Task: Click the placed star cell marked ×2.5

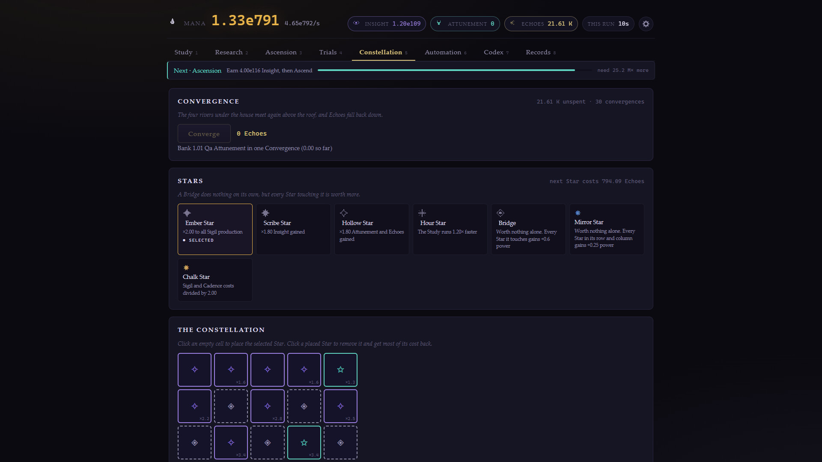Action: (x=340, y=406)
